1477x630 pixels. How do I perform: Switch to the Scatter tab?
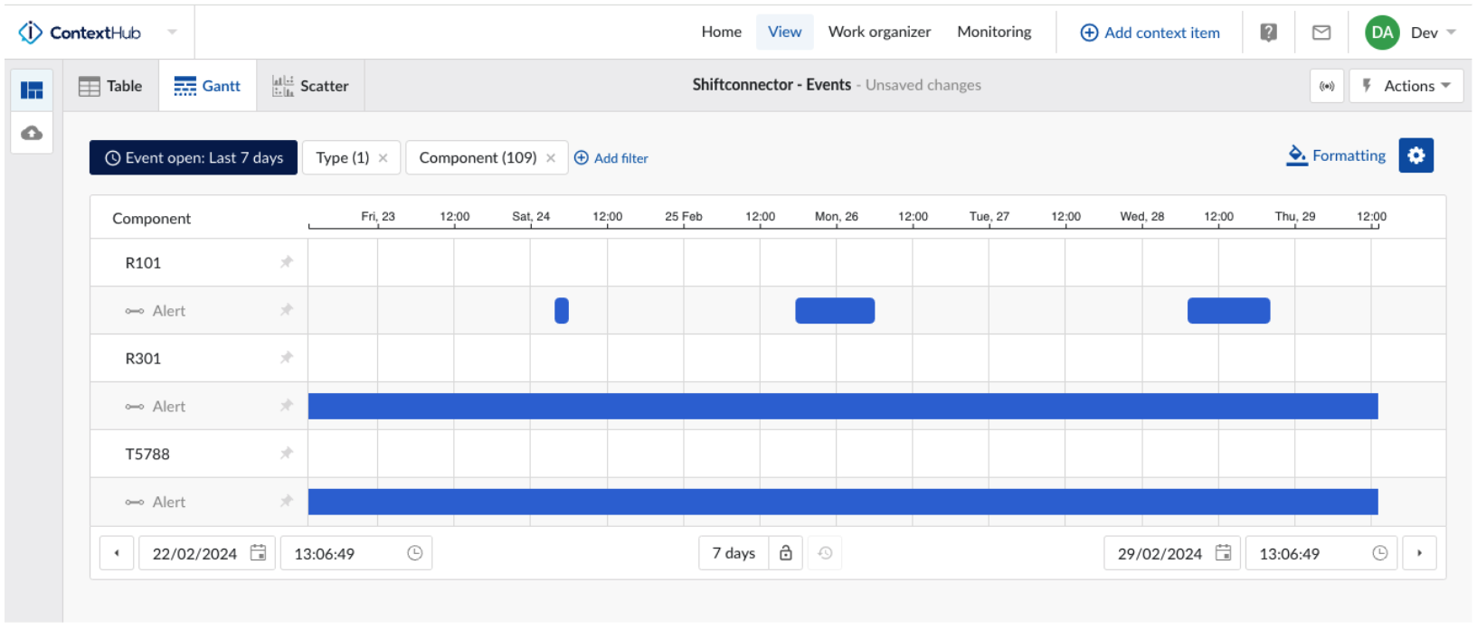311,86
